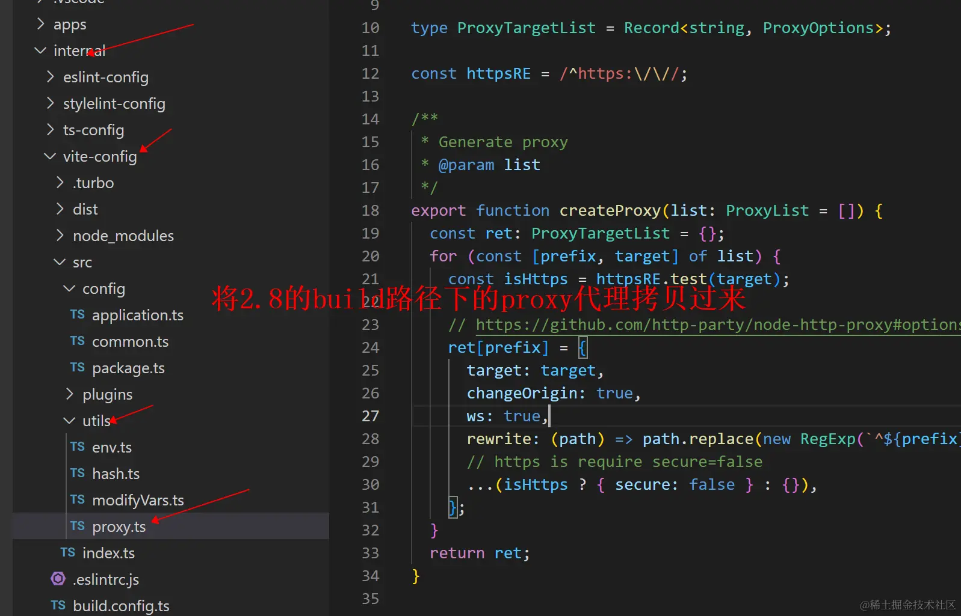Click 'secure: false' on line 30
Image resolution: width=961 pixels, height=616 pixels.
pyautogui.click(x=675, y=484)
